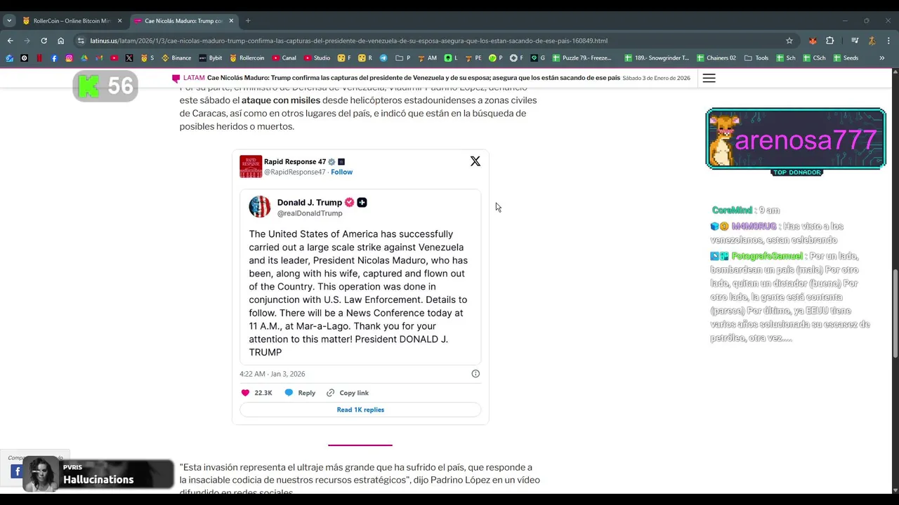The image size is (899, 505).
Task: Open the Chrome profile avatar
Action: tap(872, 41)
